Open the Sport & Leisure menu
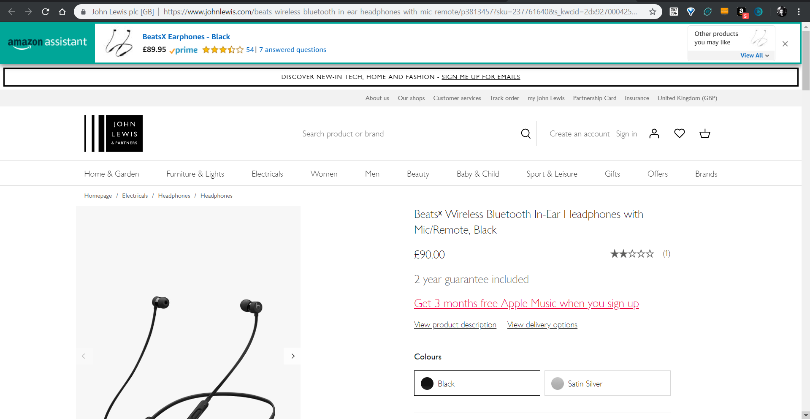Viewport: 810px width, 419px height. coord(552,174)
